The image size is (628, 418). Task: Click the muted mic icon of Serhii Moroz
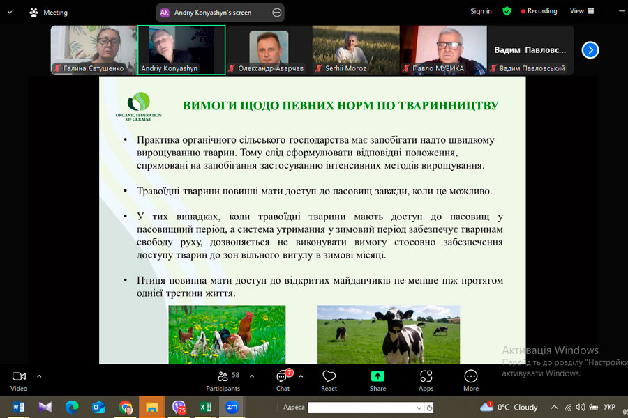(x=319, y=68)
